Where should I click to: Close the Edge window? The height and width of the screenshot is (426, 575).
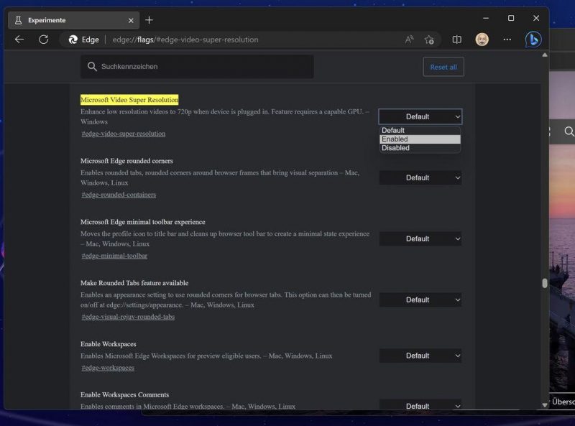(536, 18)
